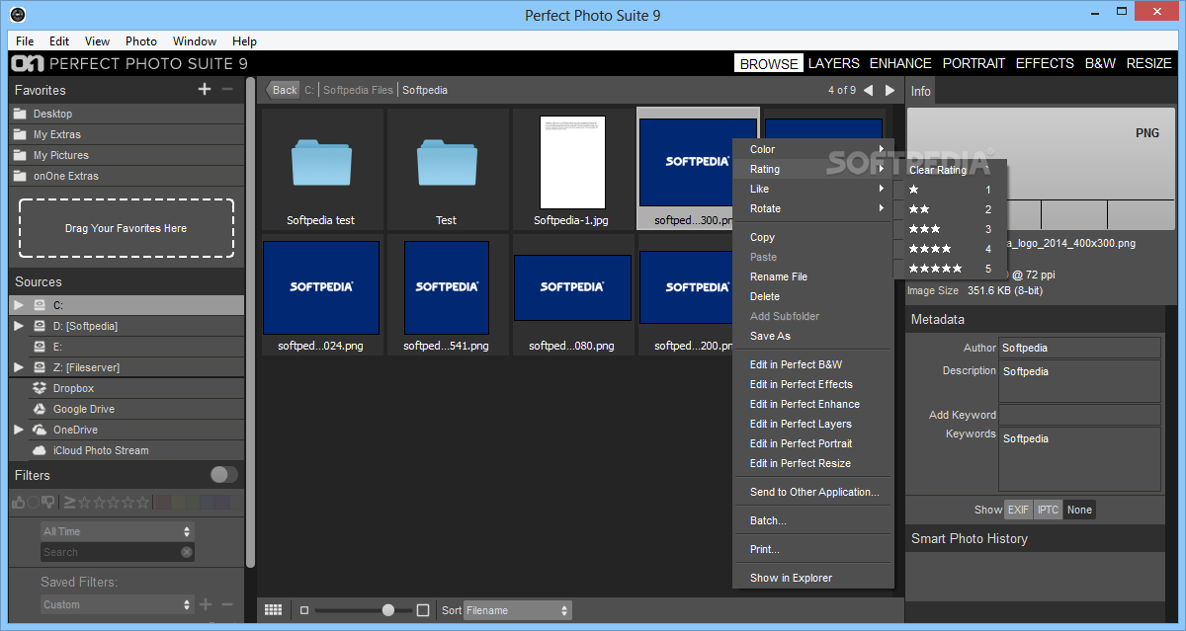Screen dimensions: 1186x631
Task: Click the thumbs-up like filter icon
Action: (x=18, y=502)
